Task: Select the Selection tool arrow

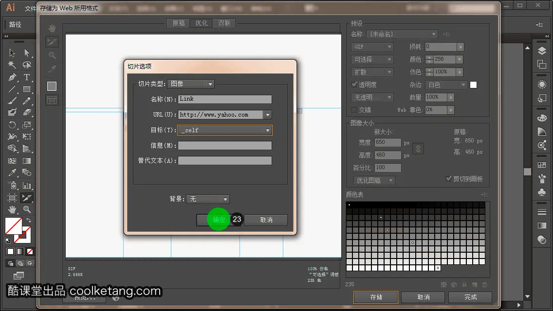Action: click(12, 53)
